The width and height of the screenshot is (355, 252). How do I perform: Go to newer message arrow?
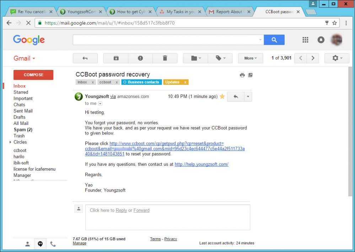[x=301, y=58]
